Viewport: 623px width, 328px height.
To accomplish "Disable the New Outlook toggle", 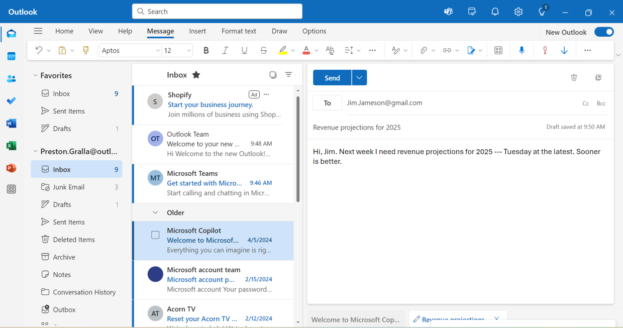I will click(604, 31).
